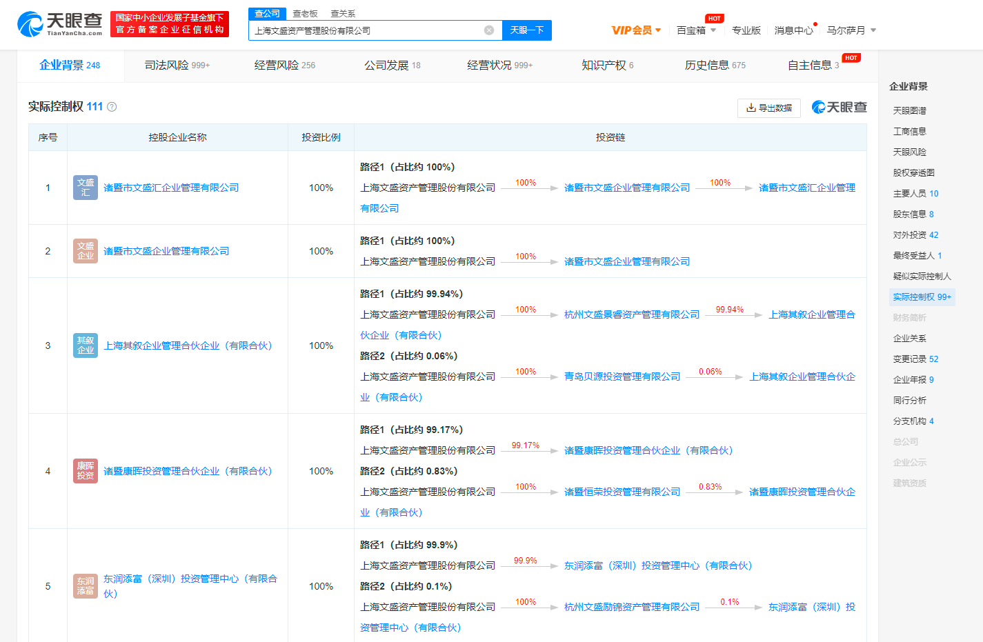Select 企业关系 in the sidebar
Viewport: 983px width, 642px height.
pos(910,338)
